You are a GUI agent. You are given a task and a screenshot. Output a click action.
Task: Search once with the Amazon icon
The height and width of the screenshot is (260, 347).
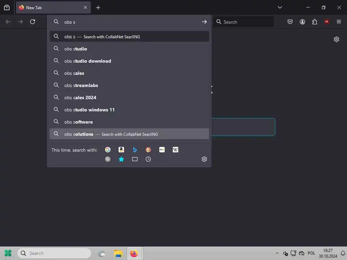coord(121,150)
